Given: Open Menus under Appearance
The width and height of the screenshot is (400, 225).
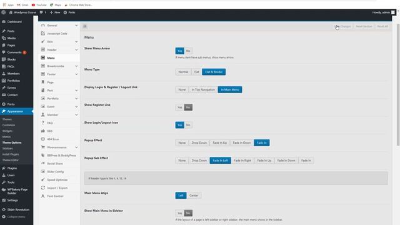Looking at the screenshot, I should click(7, 137).
